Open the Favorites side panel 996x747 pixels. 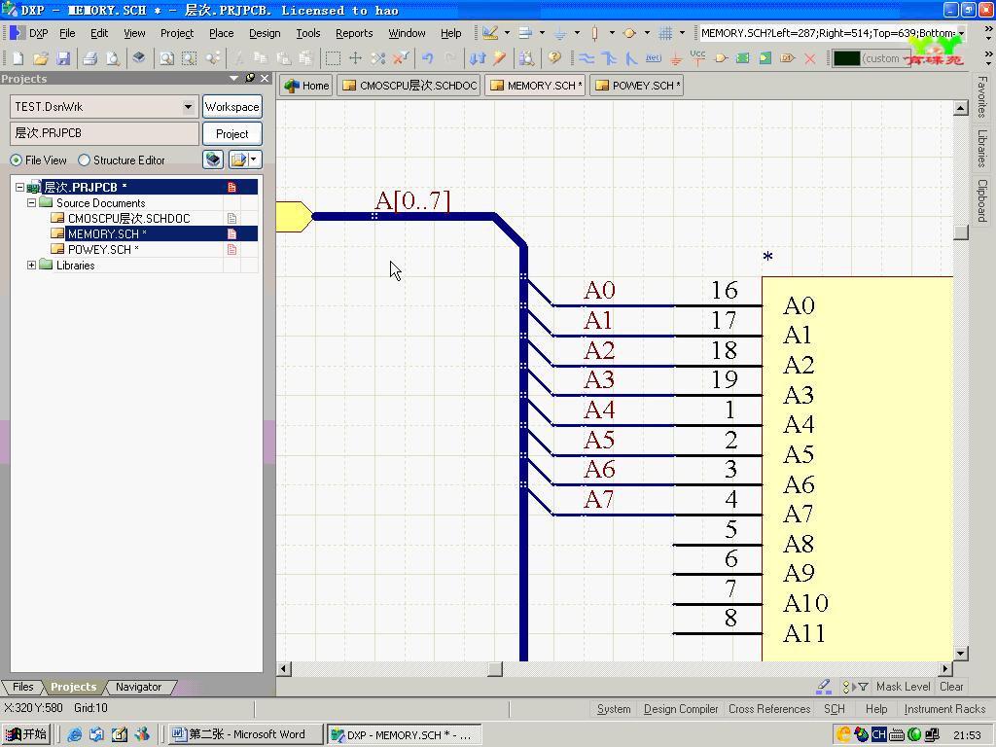point(982,96)
